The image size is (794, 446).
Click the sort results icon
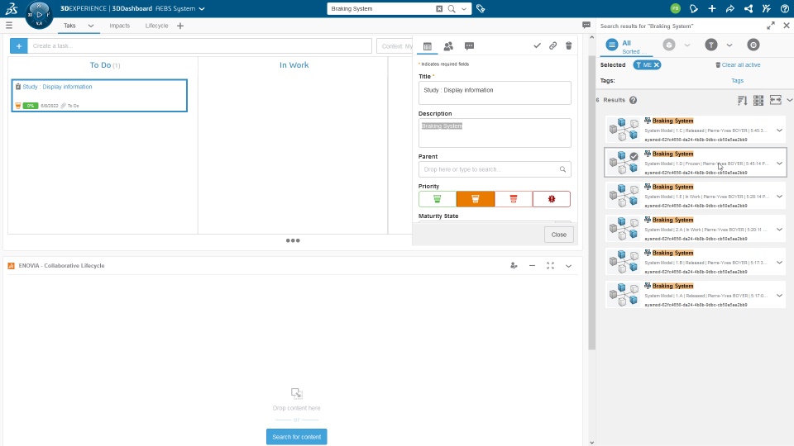point(743,100)
